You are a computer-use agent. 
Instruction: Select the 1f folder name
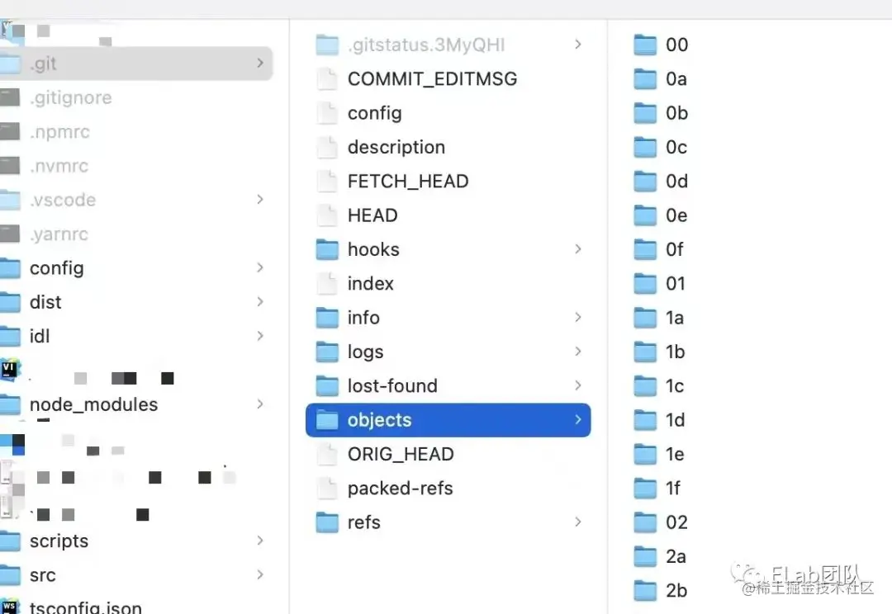coord(673,489)
